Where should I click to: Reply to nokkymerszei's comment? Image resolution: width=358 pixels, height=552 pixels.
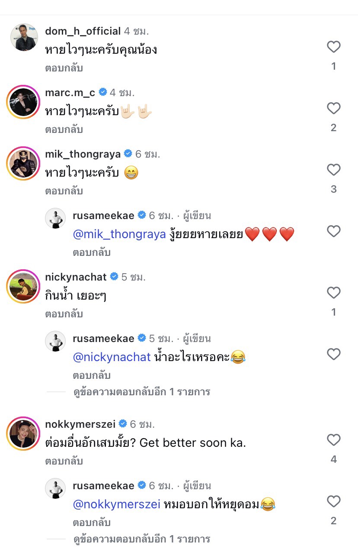[64, 461]
